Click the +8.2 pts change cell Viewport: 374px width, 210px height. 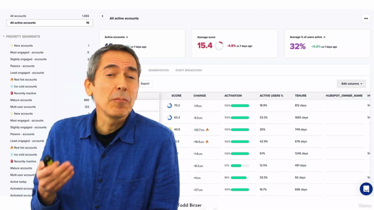pyautogui.click(x=198, y=166)
